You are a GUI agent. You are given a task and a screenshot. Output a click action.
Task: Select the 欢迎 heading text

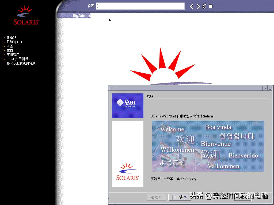150,96
